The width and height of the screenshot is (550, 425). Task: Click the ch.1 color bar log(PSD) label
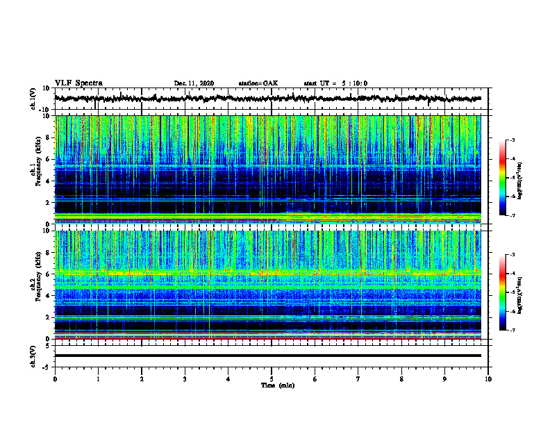[x=520, y=181]
